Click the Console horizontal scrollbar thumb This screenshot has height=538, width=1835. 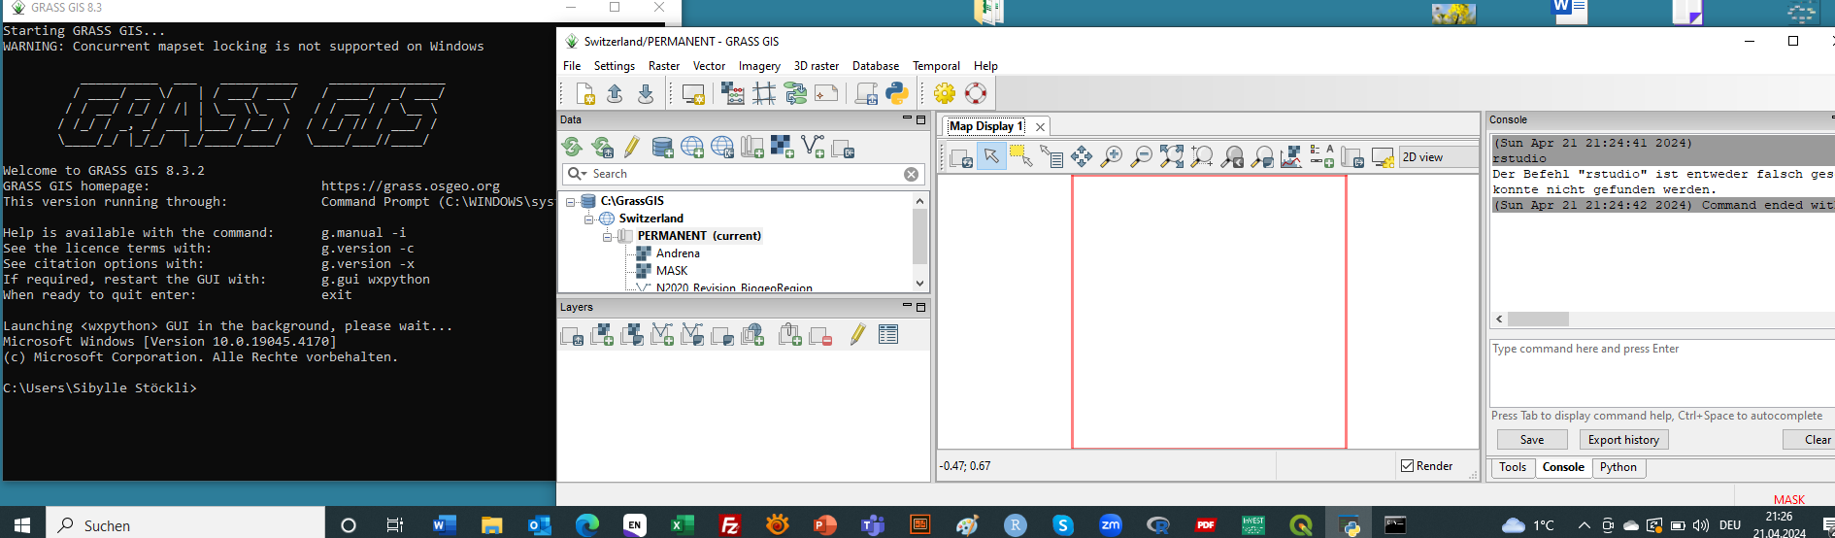(1538, 319)
